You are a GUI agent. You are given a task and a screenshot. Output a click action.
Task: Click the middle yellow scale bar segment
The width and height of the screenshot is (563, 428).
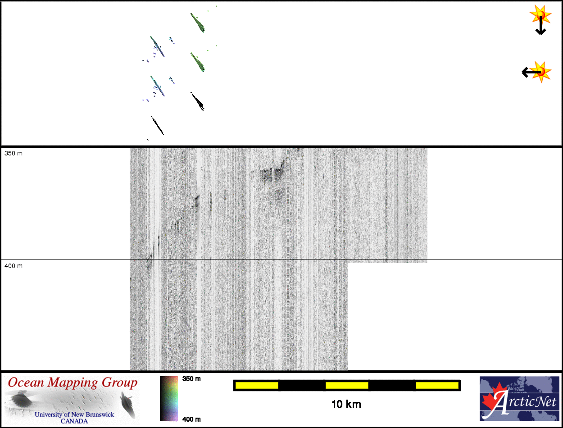coord(347,385)
